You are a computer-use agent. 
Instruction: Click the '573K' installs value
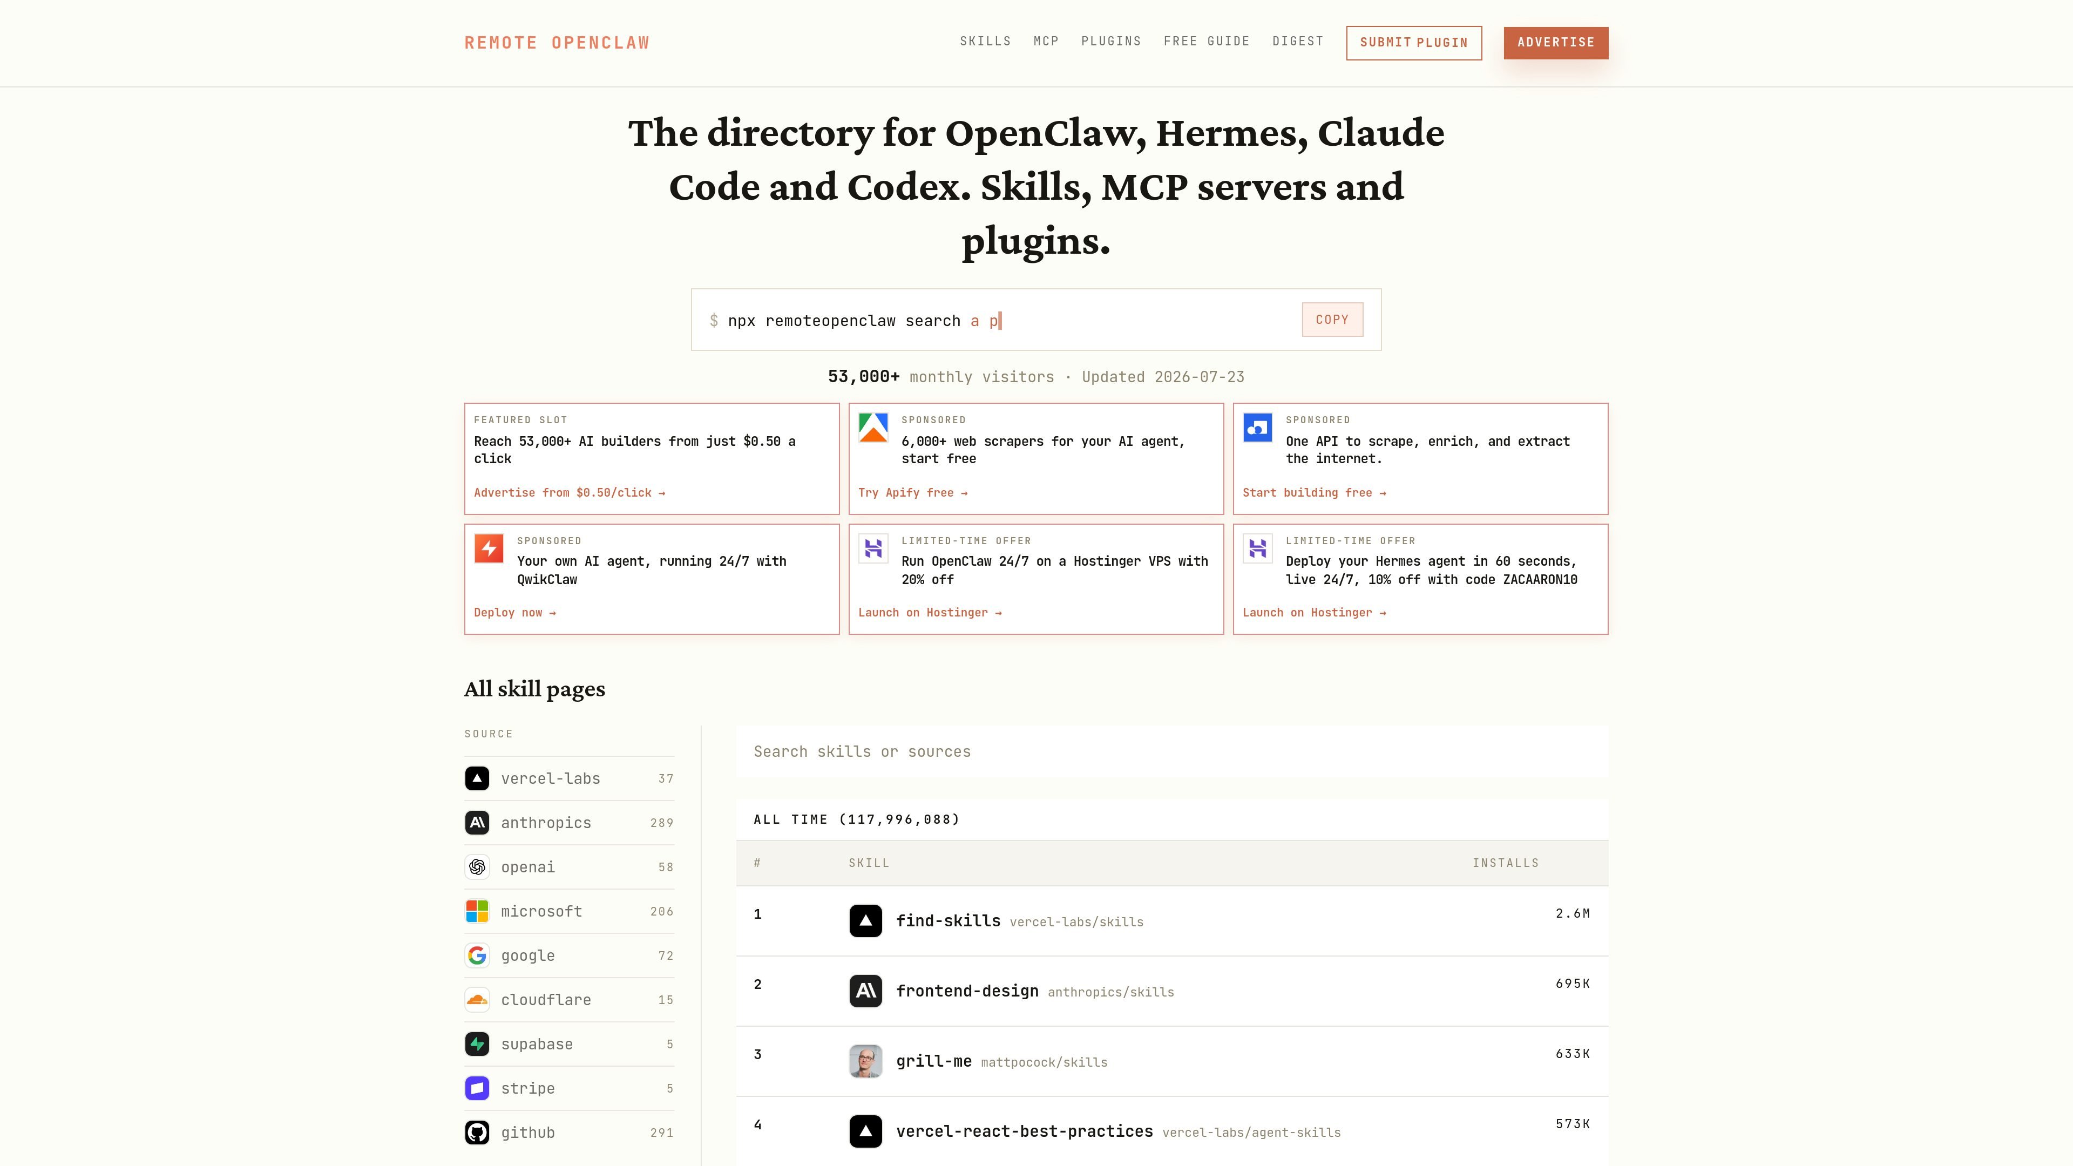(1573, 1123)
